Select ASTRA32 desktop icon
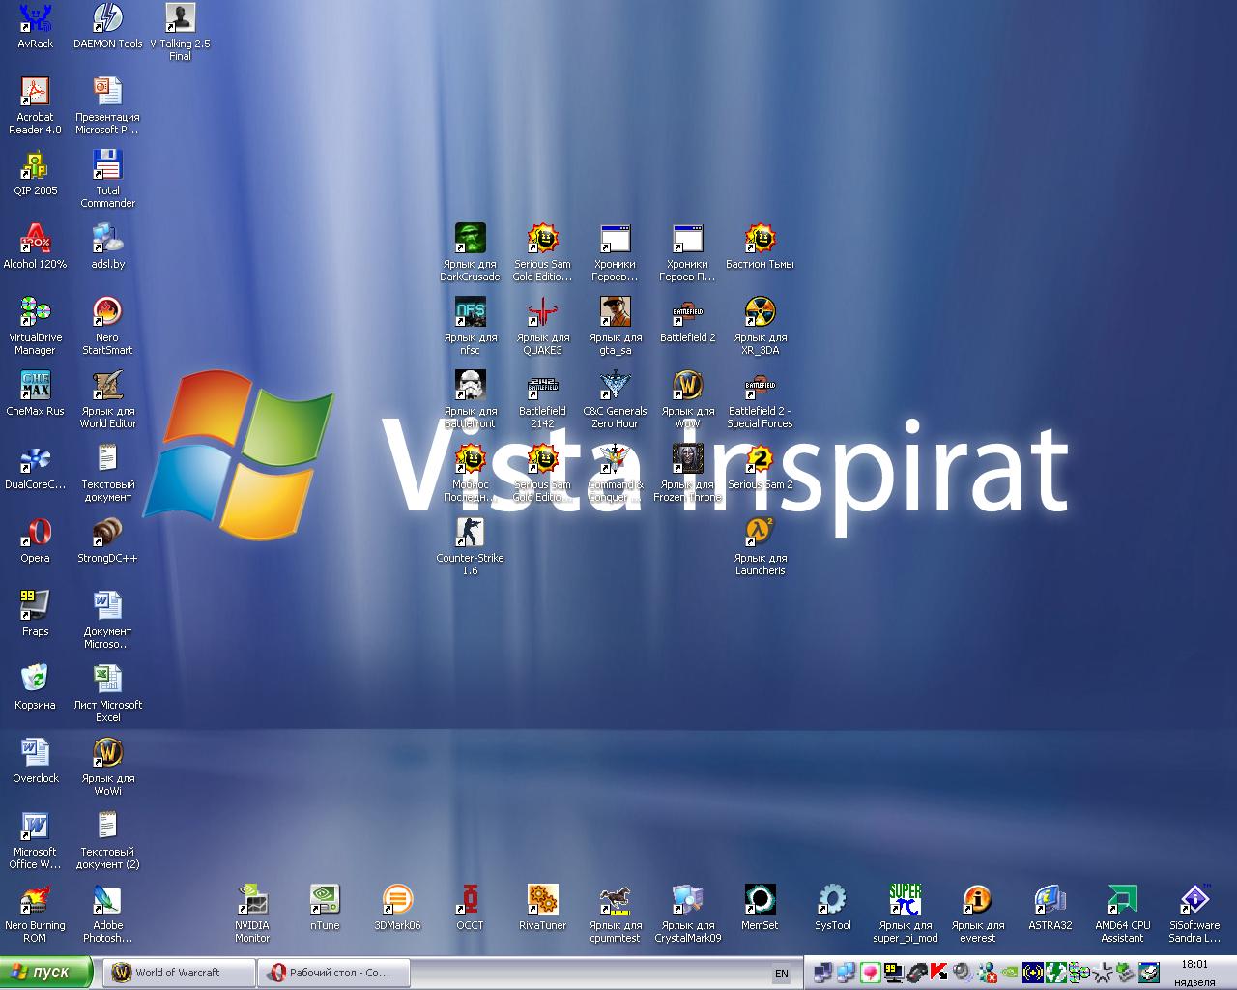 pos(1050,899)
